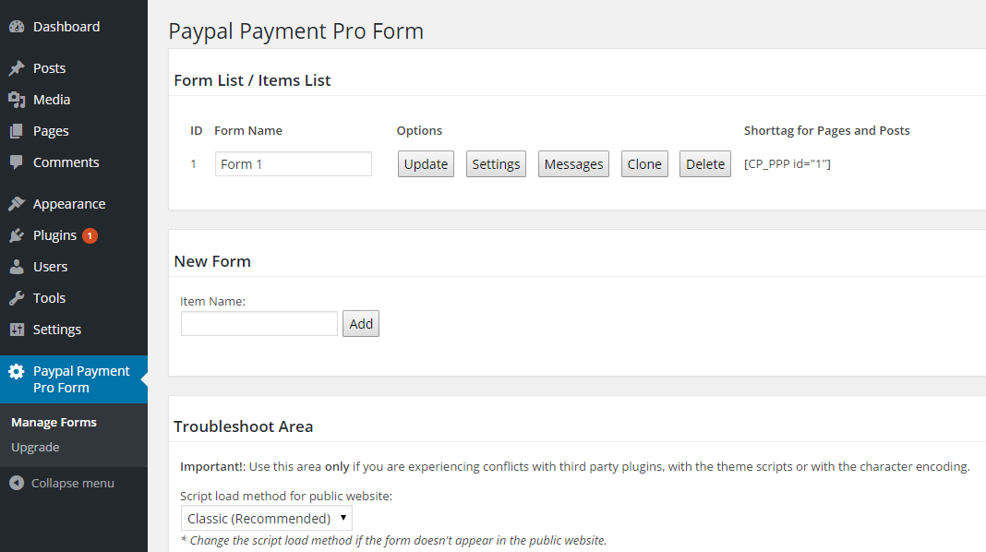Screen dimensions: 986x552
Task: Delete Form 1
Action: [705, 164]
